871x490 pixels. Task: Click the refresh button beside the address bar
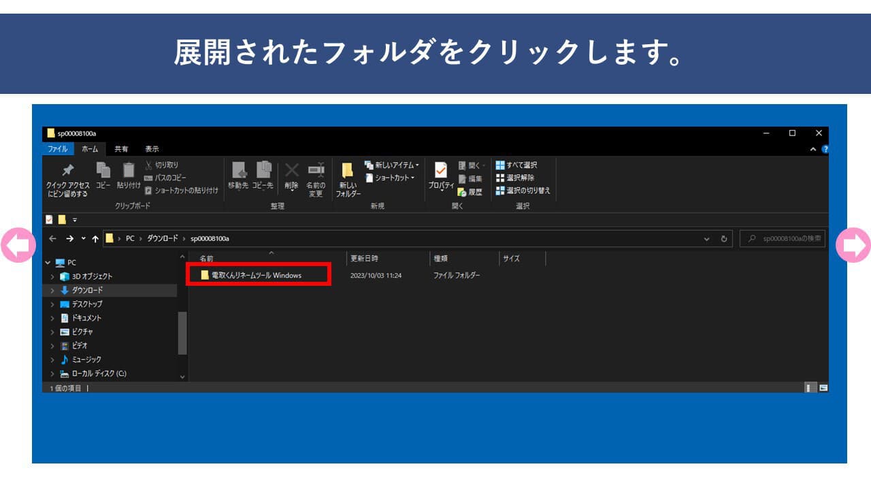click(x=723, y=239)
